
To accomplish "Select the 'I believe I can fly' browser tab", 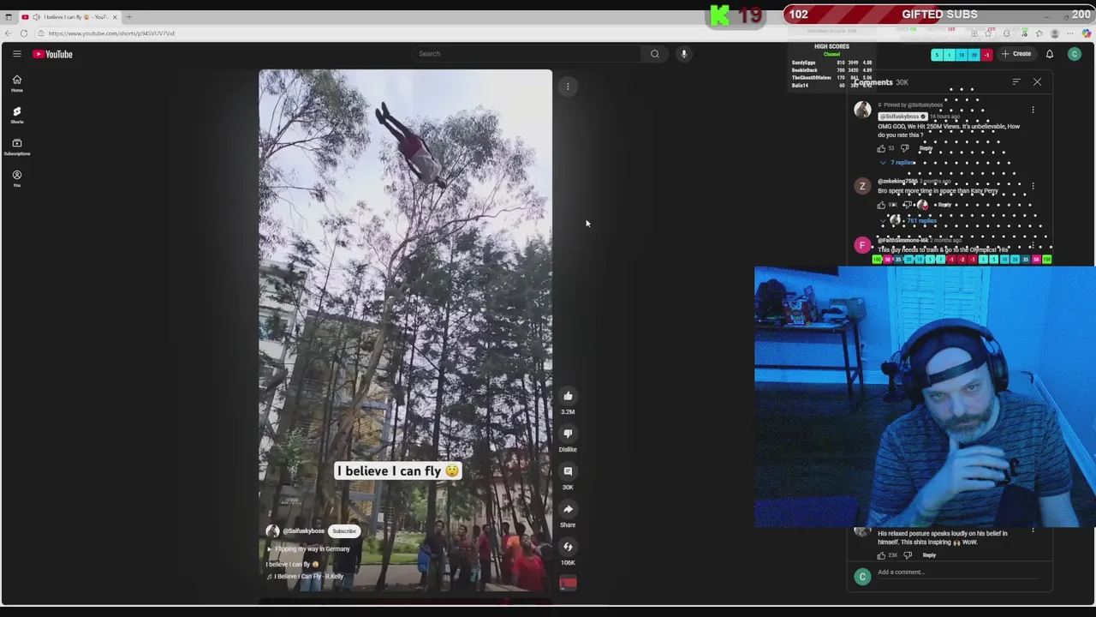I will pos(68,17).
